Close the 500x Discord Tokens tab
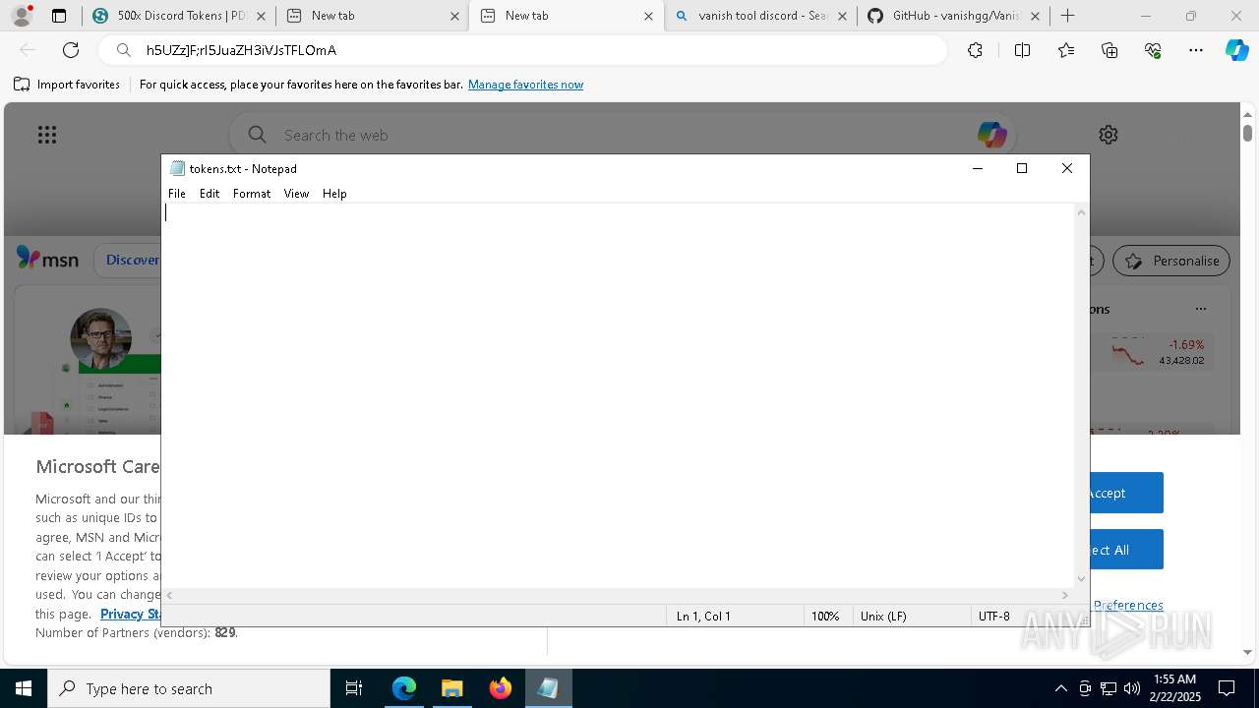The width and height of the screenshot is (1259, 708). [x=261, y=16]
